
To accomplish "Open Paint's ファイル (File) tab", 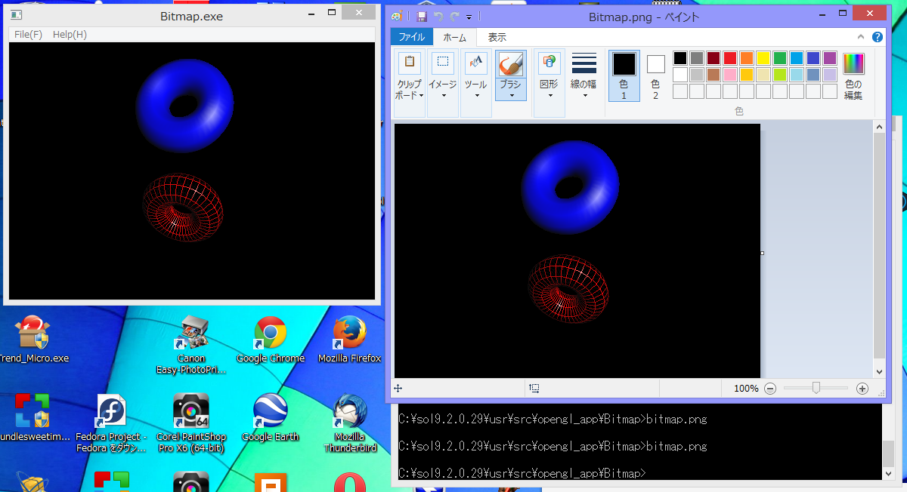I will [412, 37].
